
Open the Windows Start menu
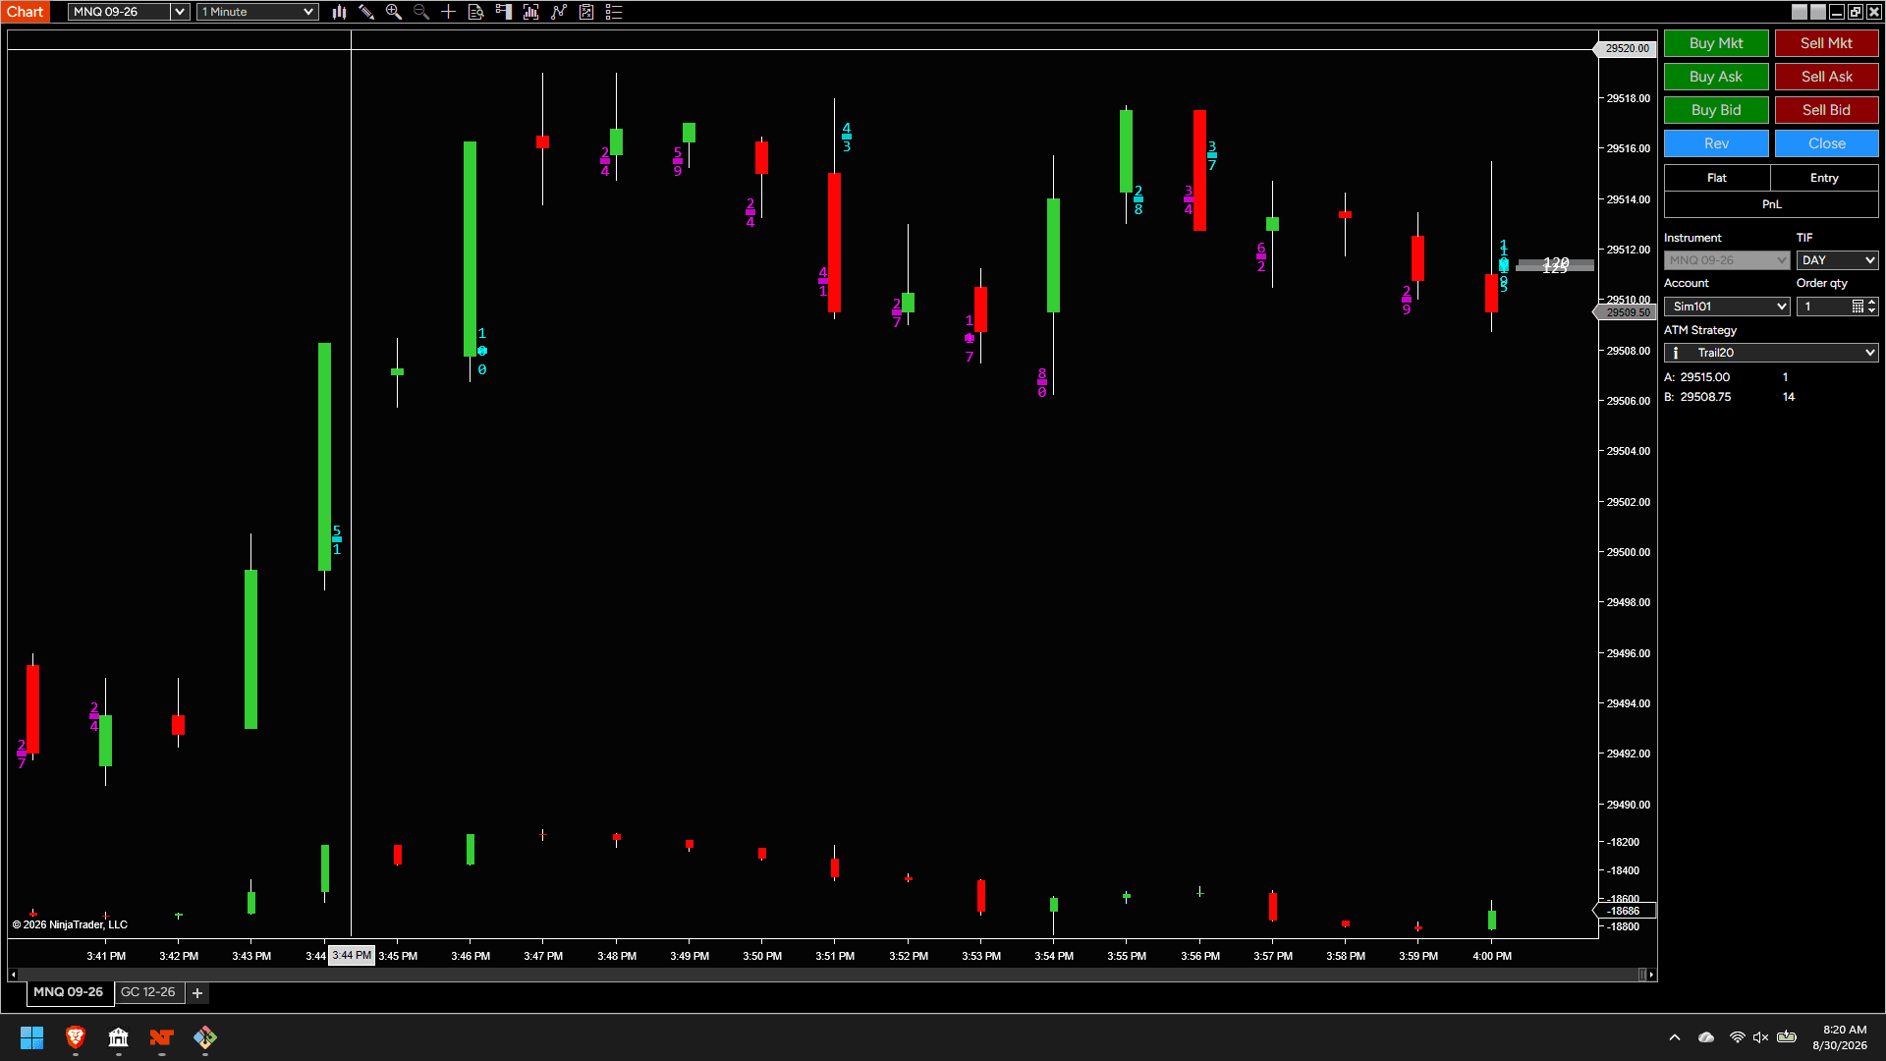31,1037
